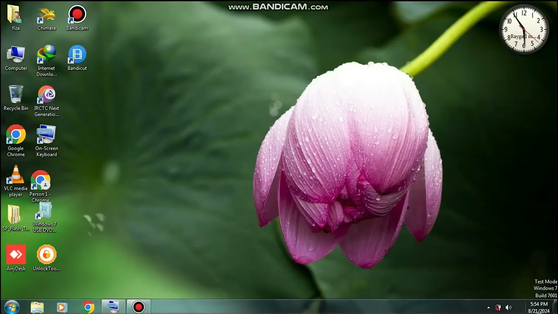This screenshot has height=314, width=558.
Task: Open the volume control in tray
Action: click(x=508, y=307)
